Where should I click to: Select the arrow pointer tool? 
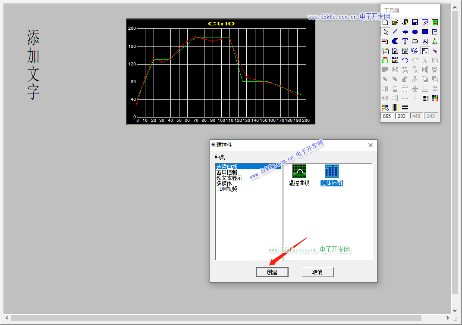[385, 32]
